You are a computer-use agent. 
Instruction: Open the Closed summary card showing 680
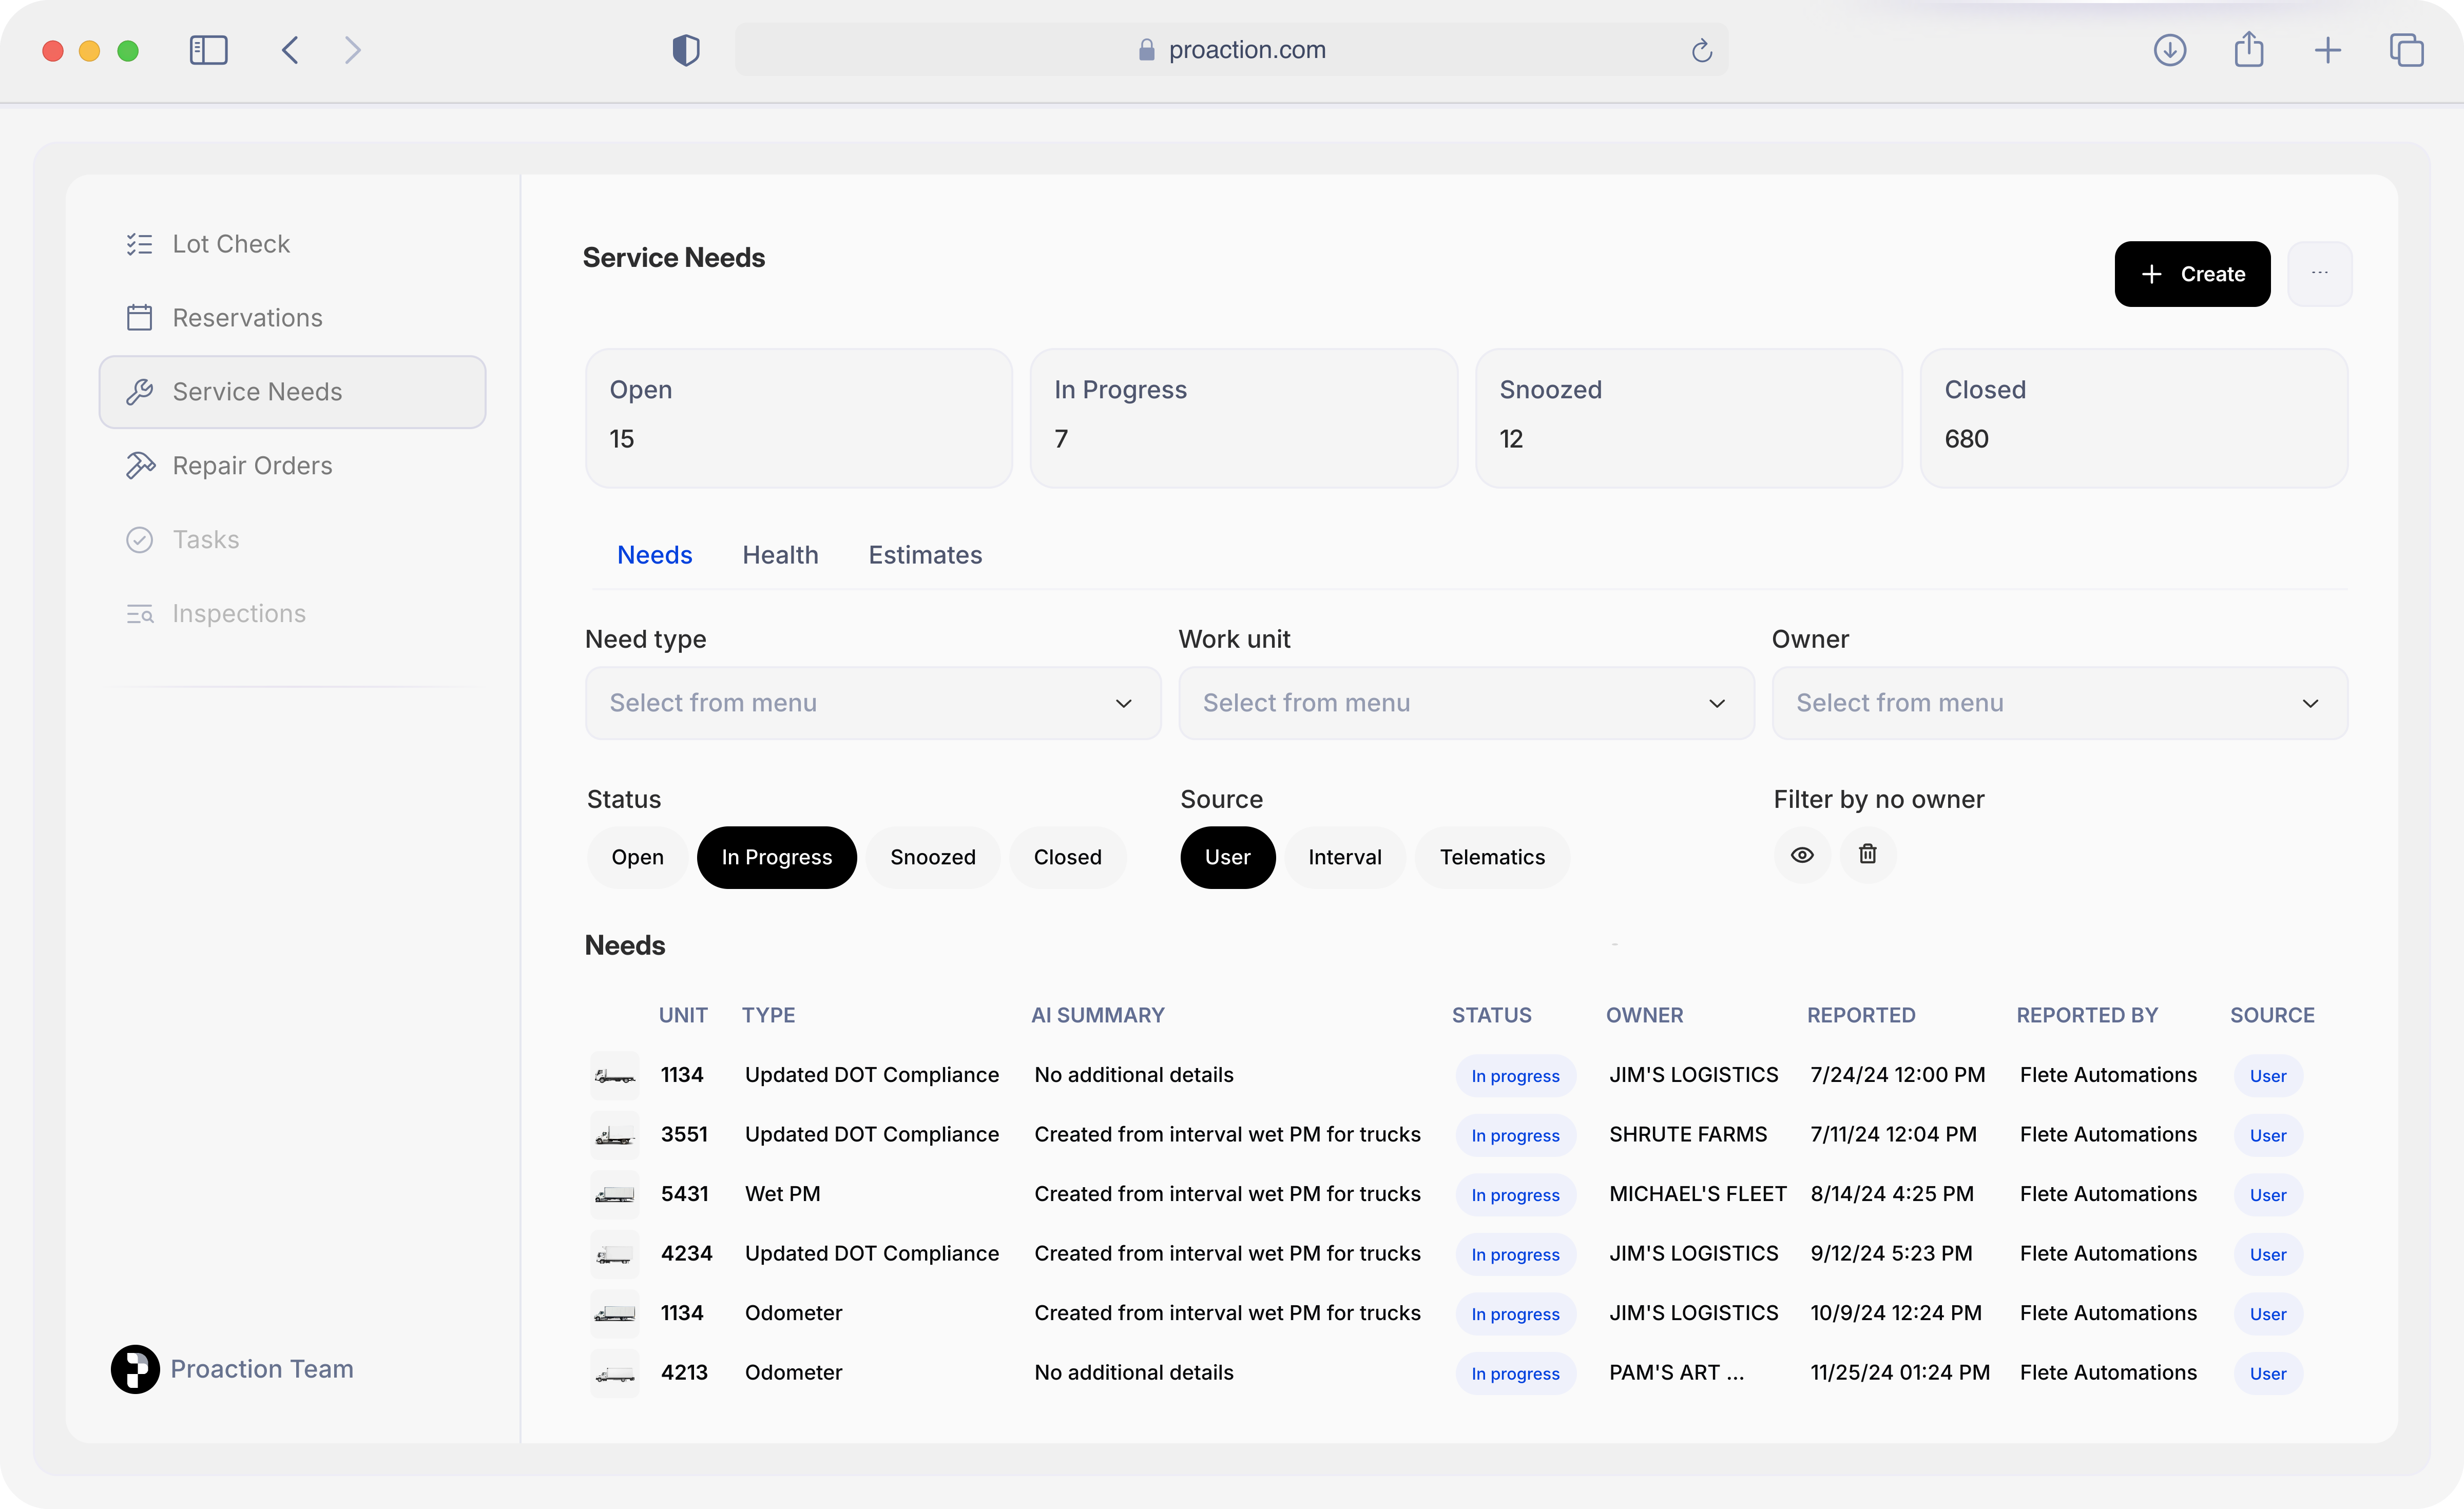(x=2133, y=417)
